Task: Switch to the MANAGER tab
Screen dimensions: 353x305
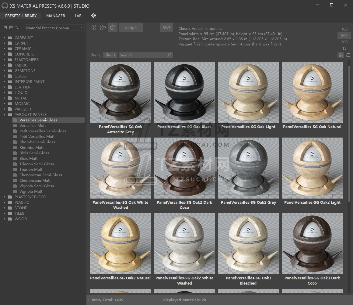Action: [x=56, y=16]
